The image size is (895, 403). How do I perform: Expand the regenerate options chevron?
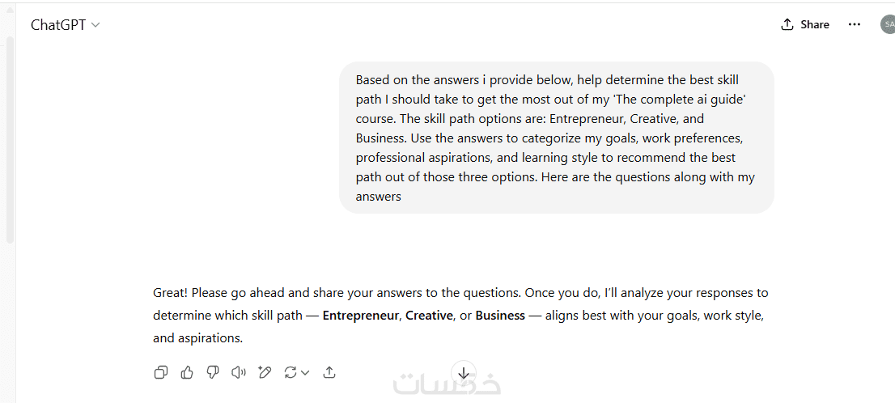[305, 373]
